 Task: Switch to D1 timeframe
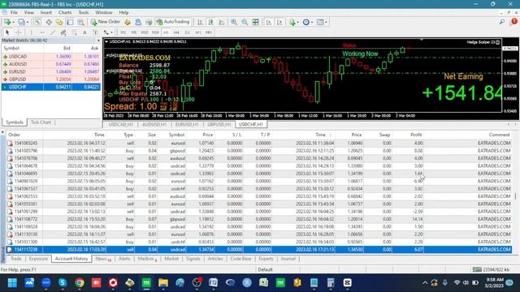click(188, 32)
